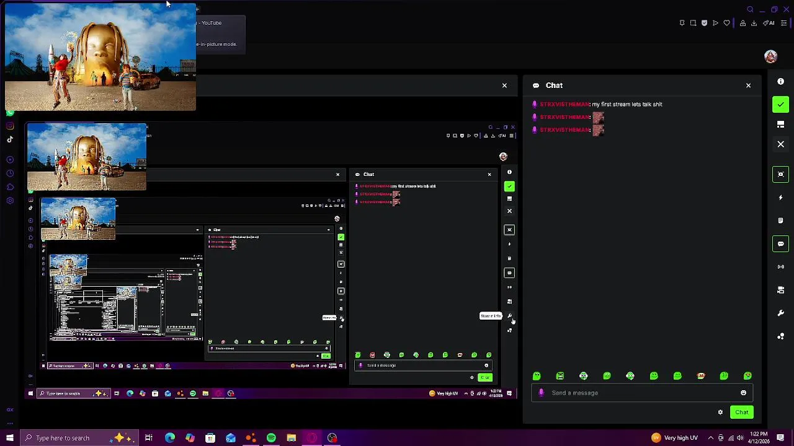Select the fourth green emote
The height and width of the screenshot is (446, 794).
tap(607, 376)
